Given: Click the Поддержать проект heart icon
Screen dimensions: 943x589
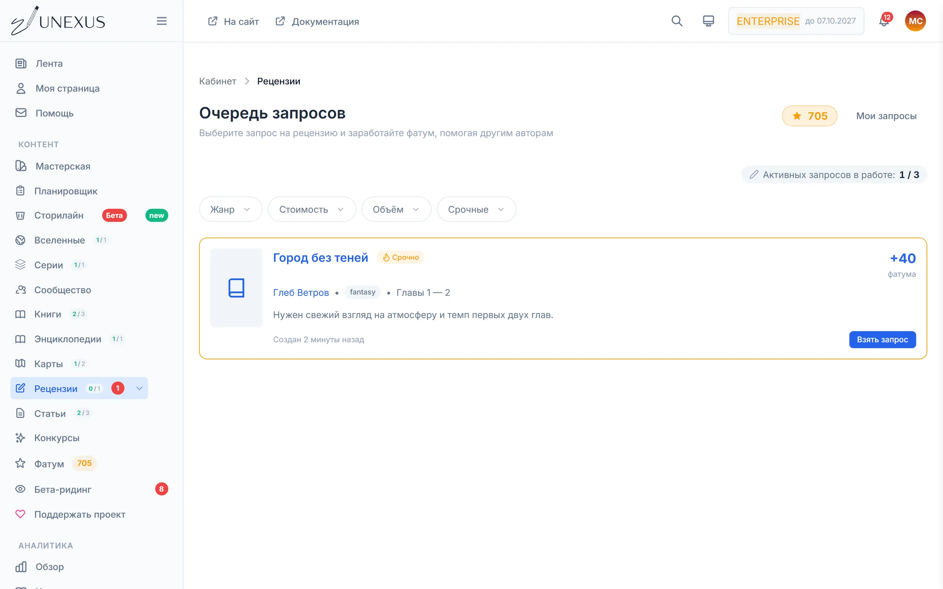Looking at the screenshot, I should [20, 514].
